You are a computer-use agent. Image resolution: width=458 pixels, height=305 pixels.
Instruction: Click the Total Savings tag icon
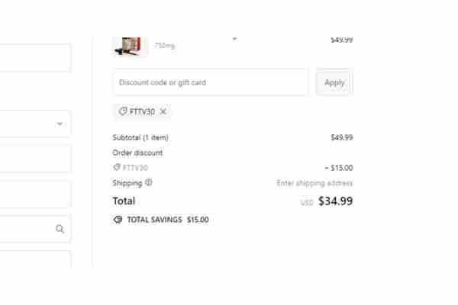118,220
